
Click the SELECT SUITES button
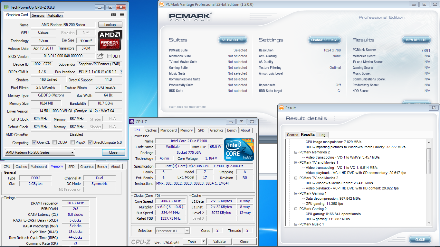click(x=233, y=40)
